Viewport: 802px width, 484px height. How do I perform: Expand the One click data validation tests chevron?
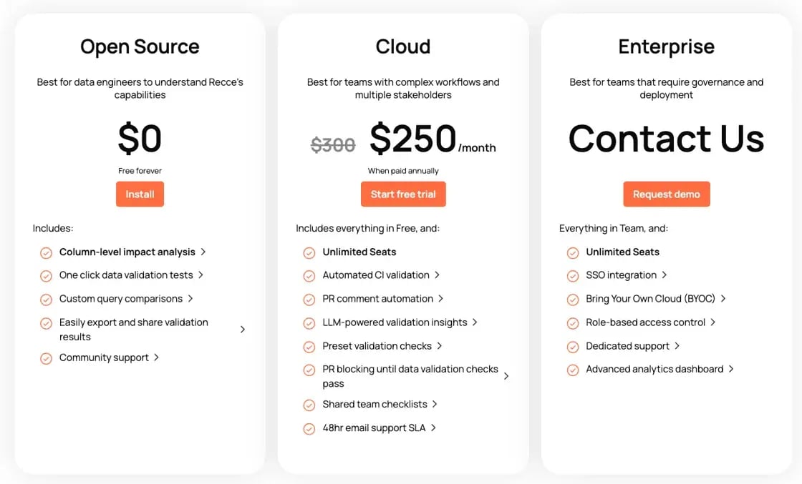201,275
